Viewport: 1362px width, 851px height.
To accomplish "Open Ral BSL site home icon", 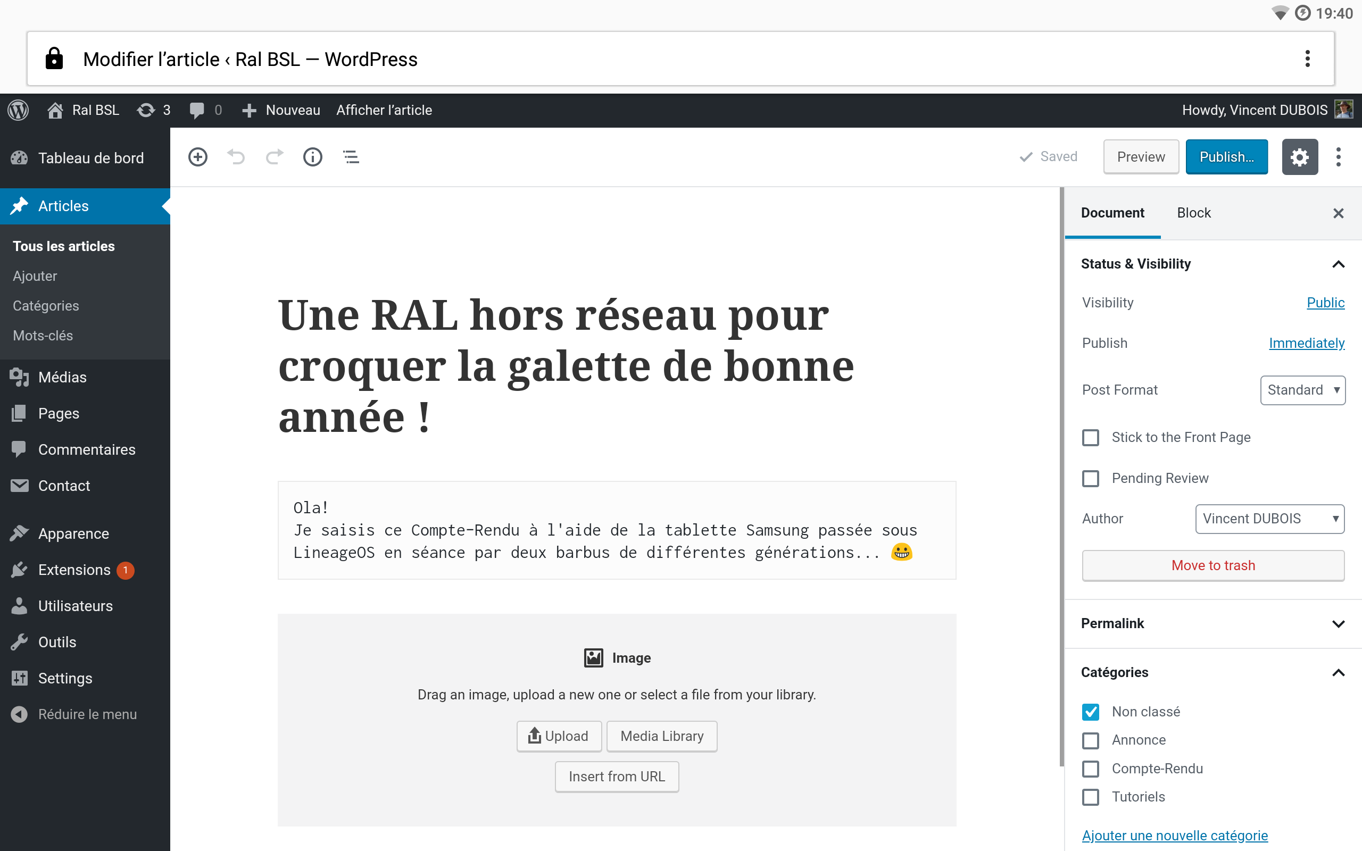I will click(55, 110).
